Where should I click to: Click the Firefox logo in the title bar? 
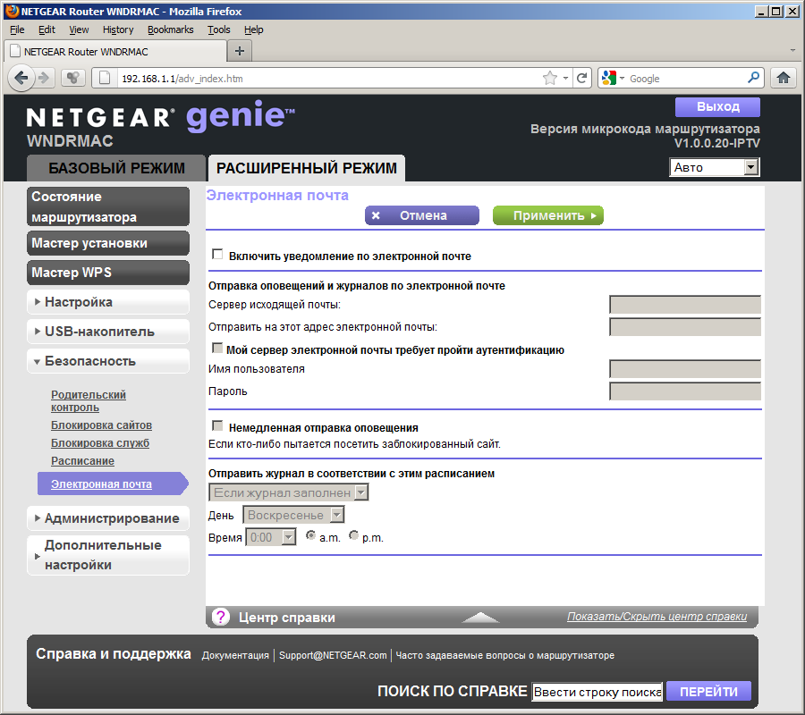tap(12, 11)
